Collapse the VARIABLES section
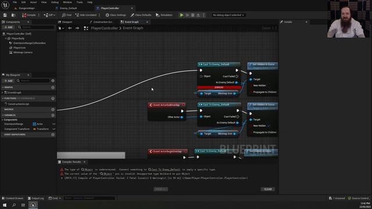This screenshot has width=372, height=209. pos(3,115)
